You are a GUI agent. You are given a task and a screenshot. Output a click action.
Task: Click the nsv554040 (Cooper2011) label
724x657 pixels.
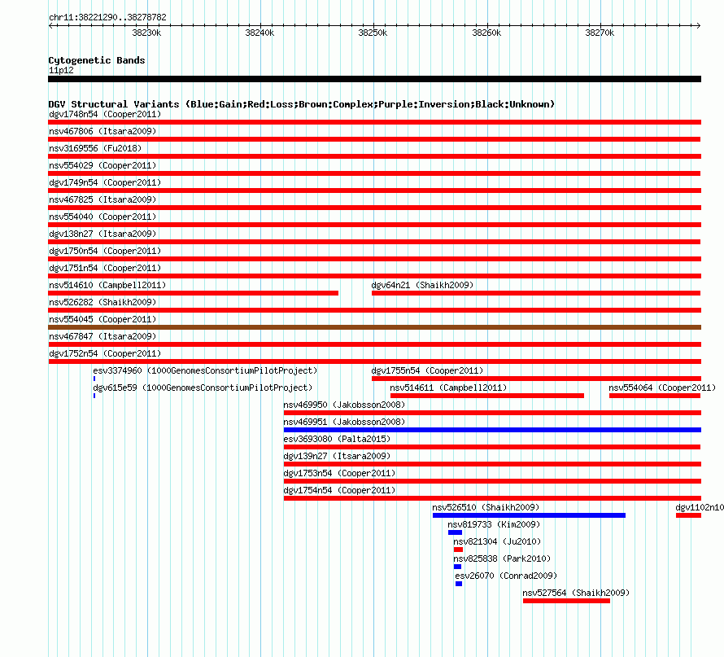click(x=102, y=217)
